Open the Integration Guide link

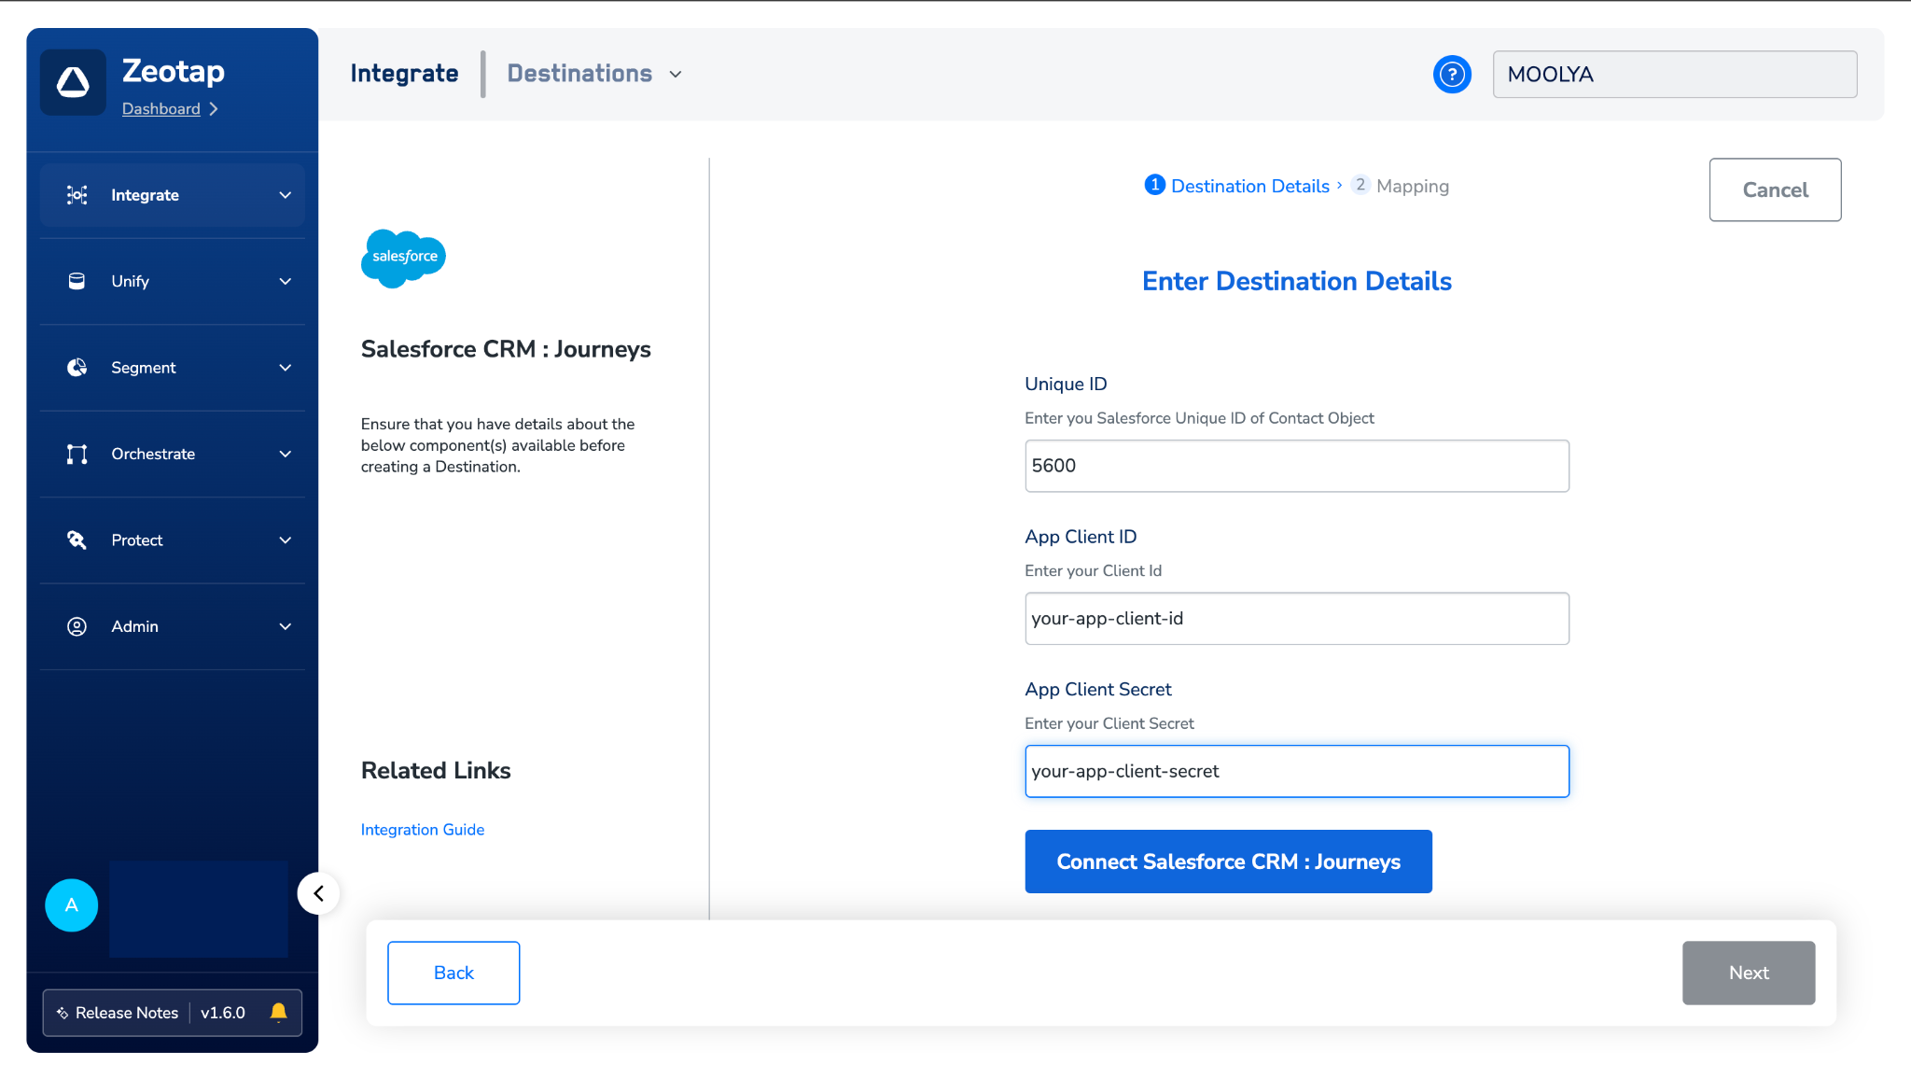tap(423, 830)
